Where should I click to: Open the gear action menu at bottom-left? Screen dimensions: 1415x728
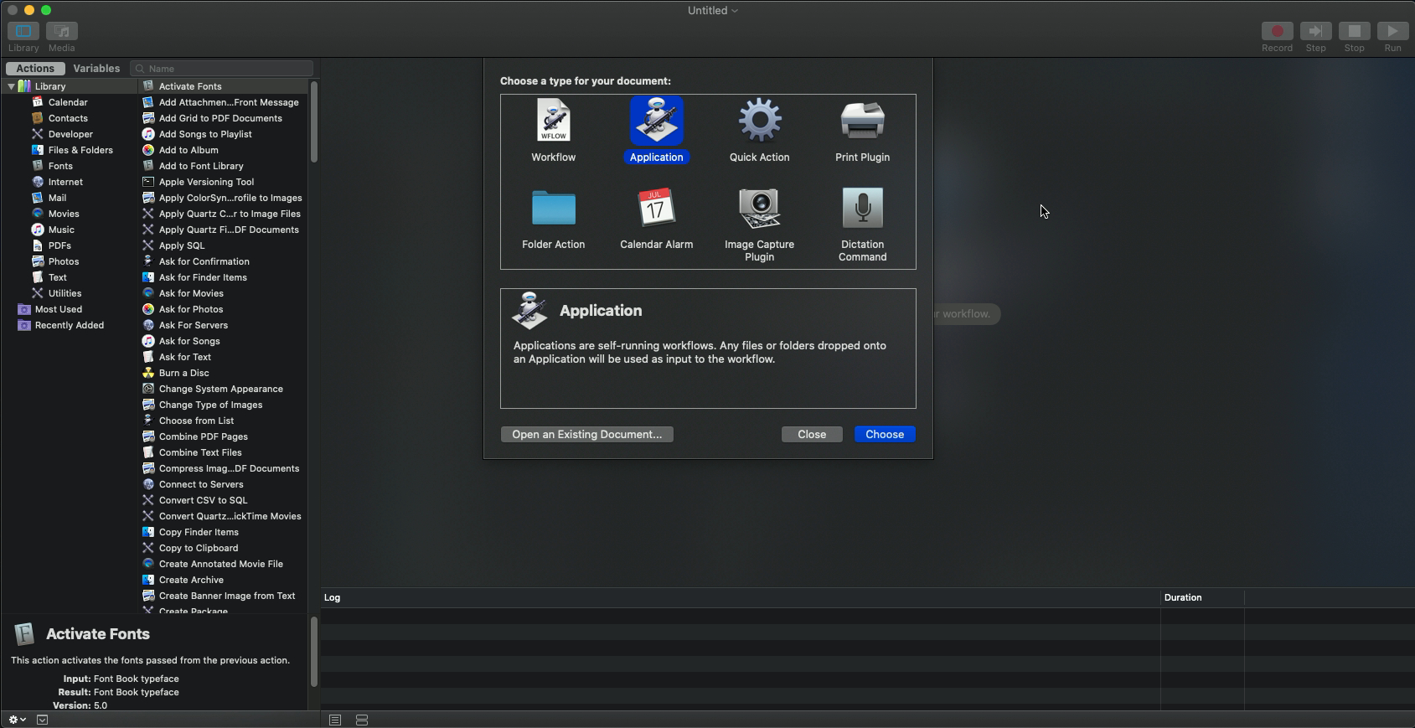17,720
